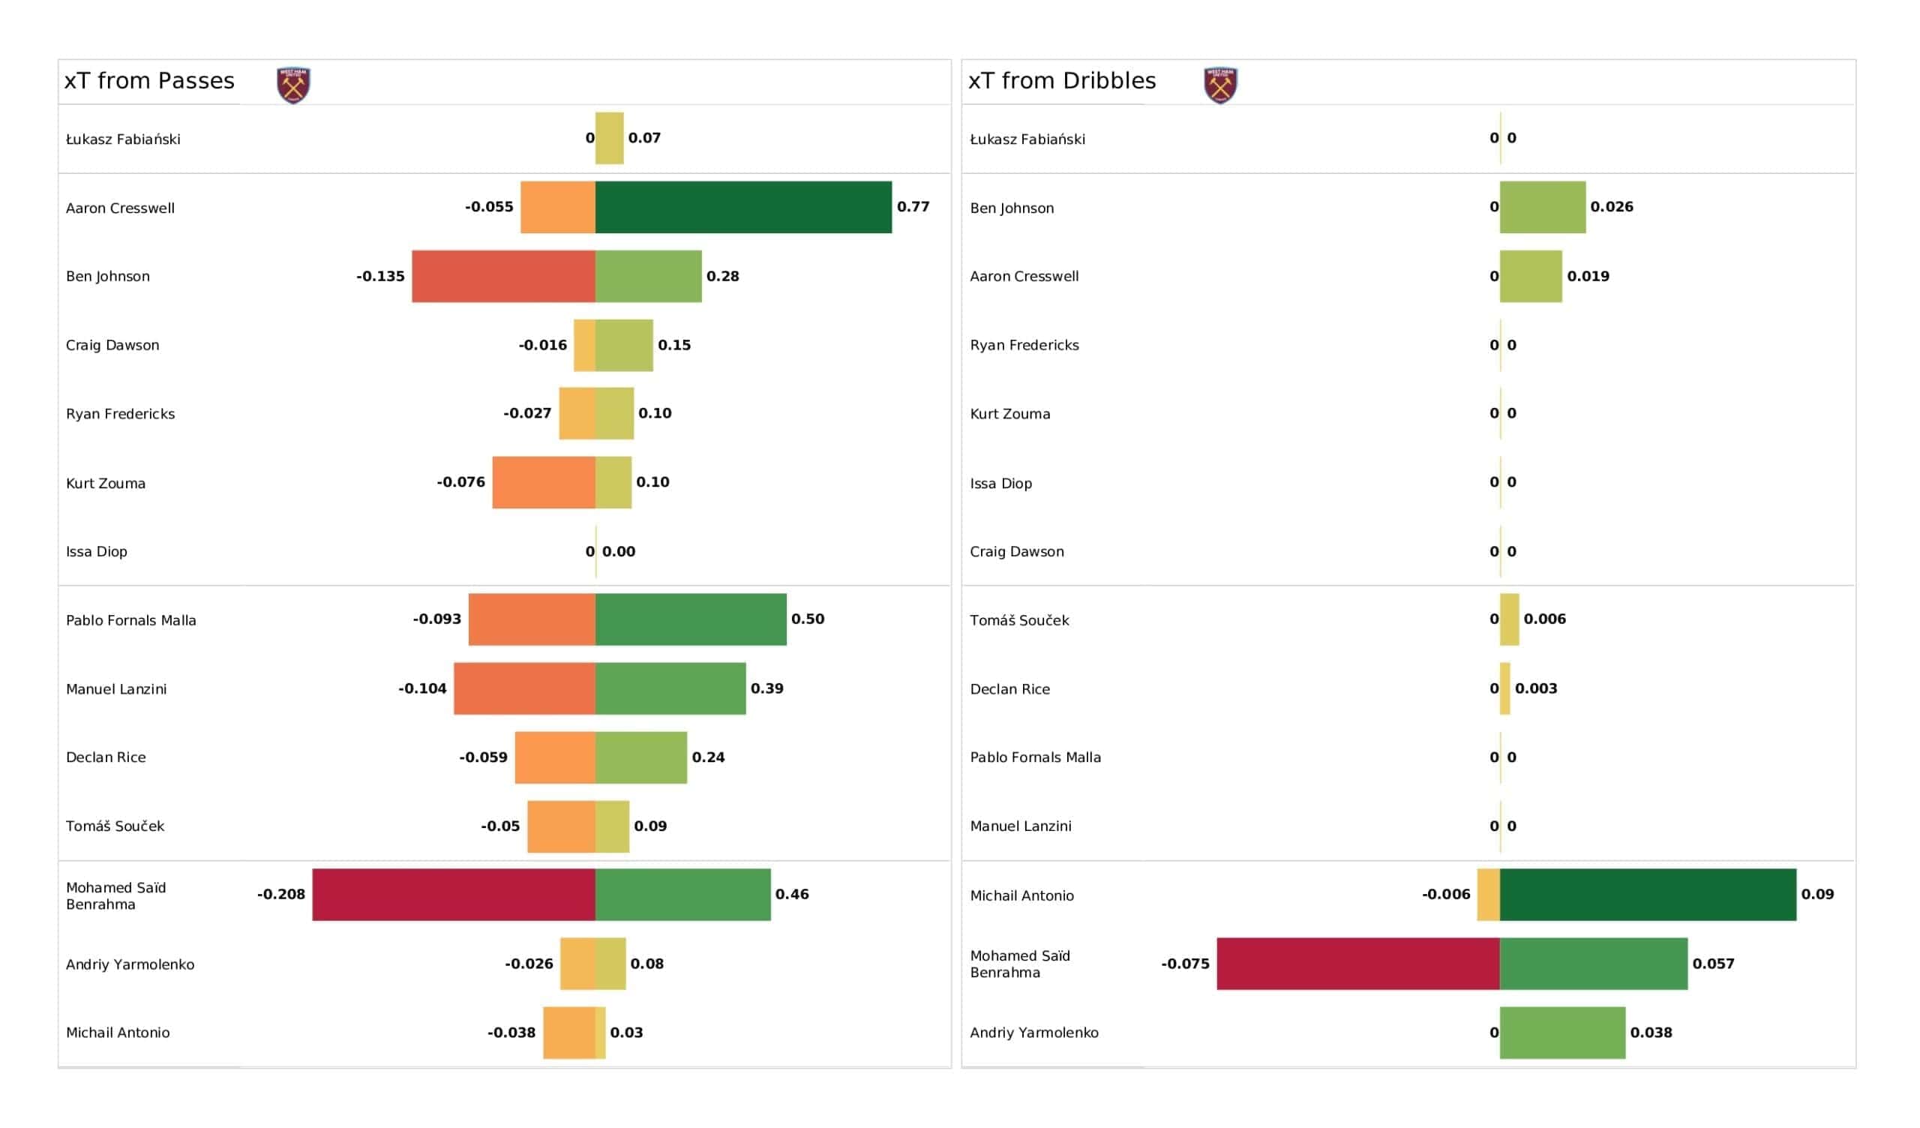Click Kurt Zouma's orange -0.076 bar

pyautogui.click(x=543, y=482)
